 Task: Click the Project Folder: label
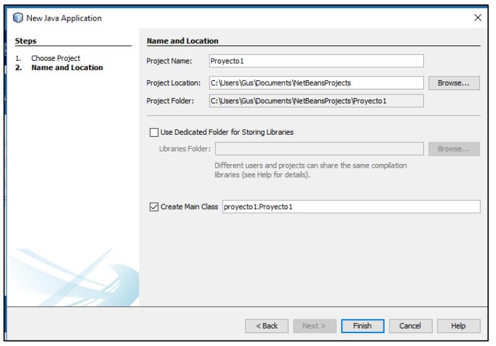click(170, 101)
